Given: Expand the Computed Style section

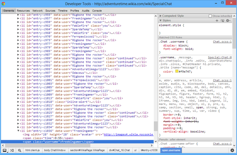Looking at the screenshot, I should click(x=160, y=16).
